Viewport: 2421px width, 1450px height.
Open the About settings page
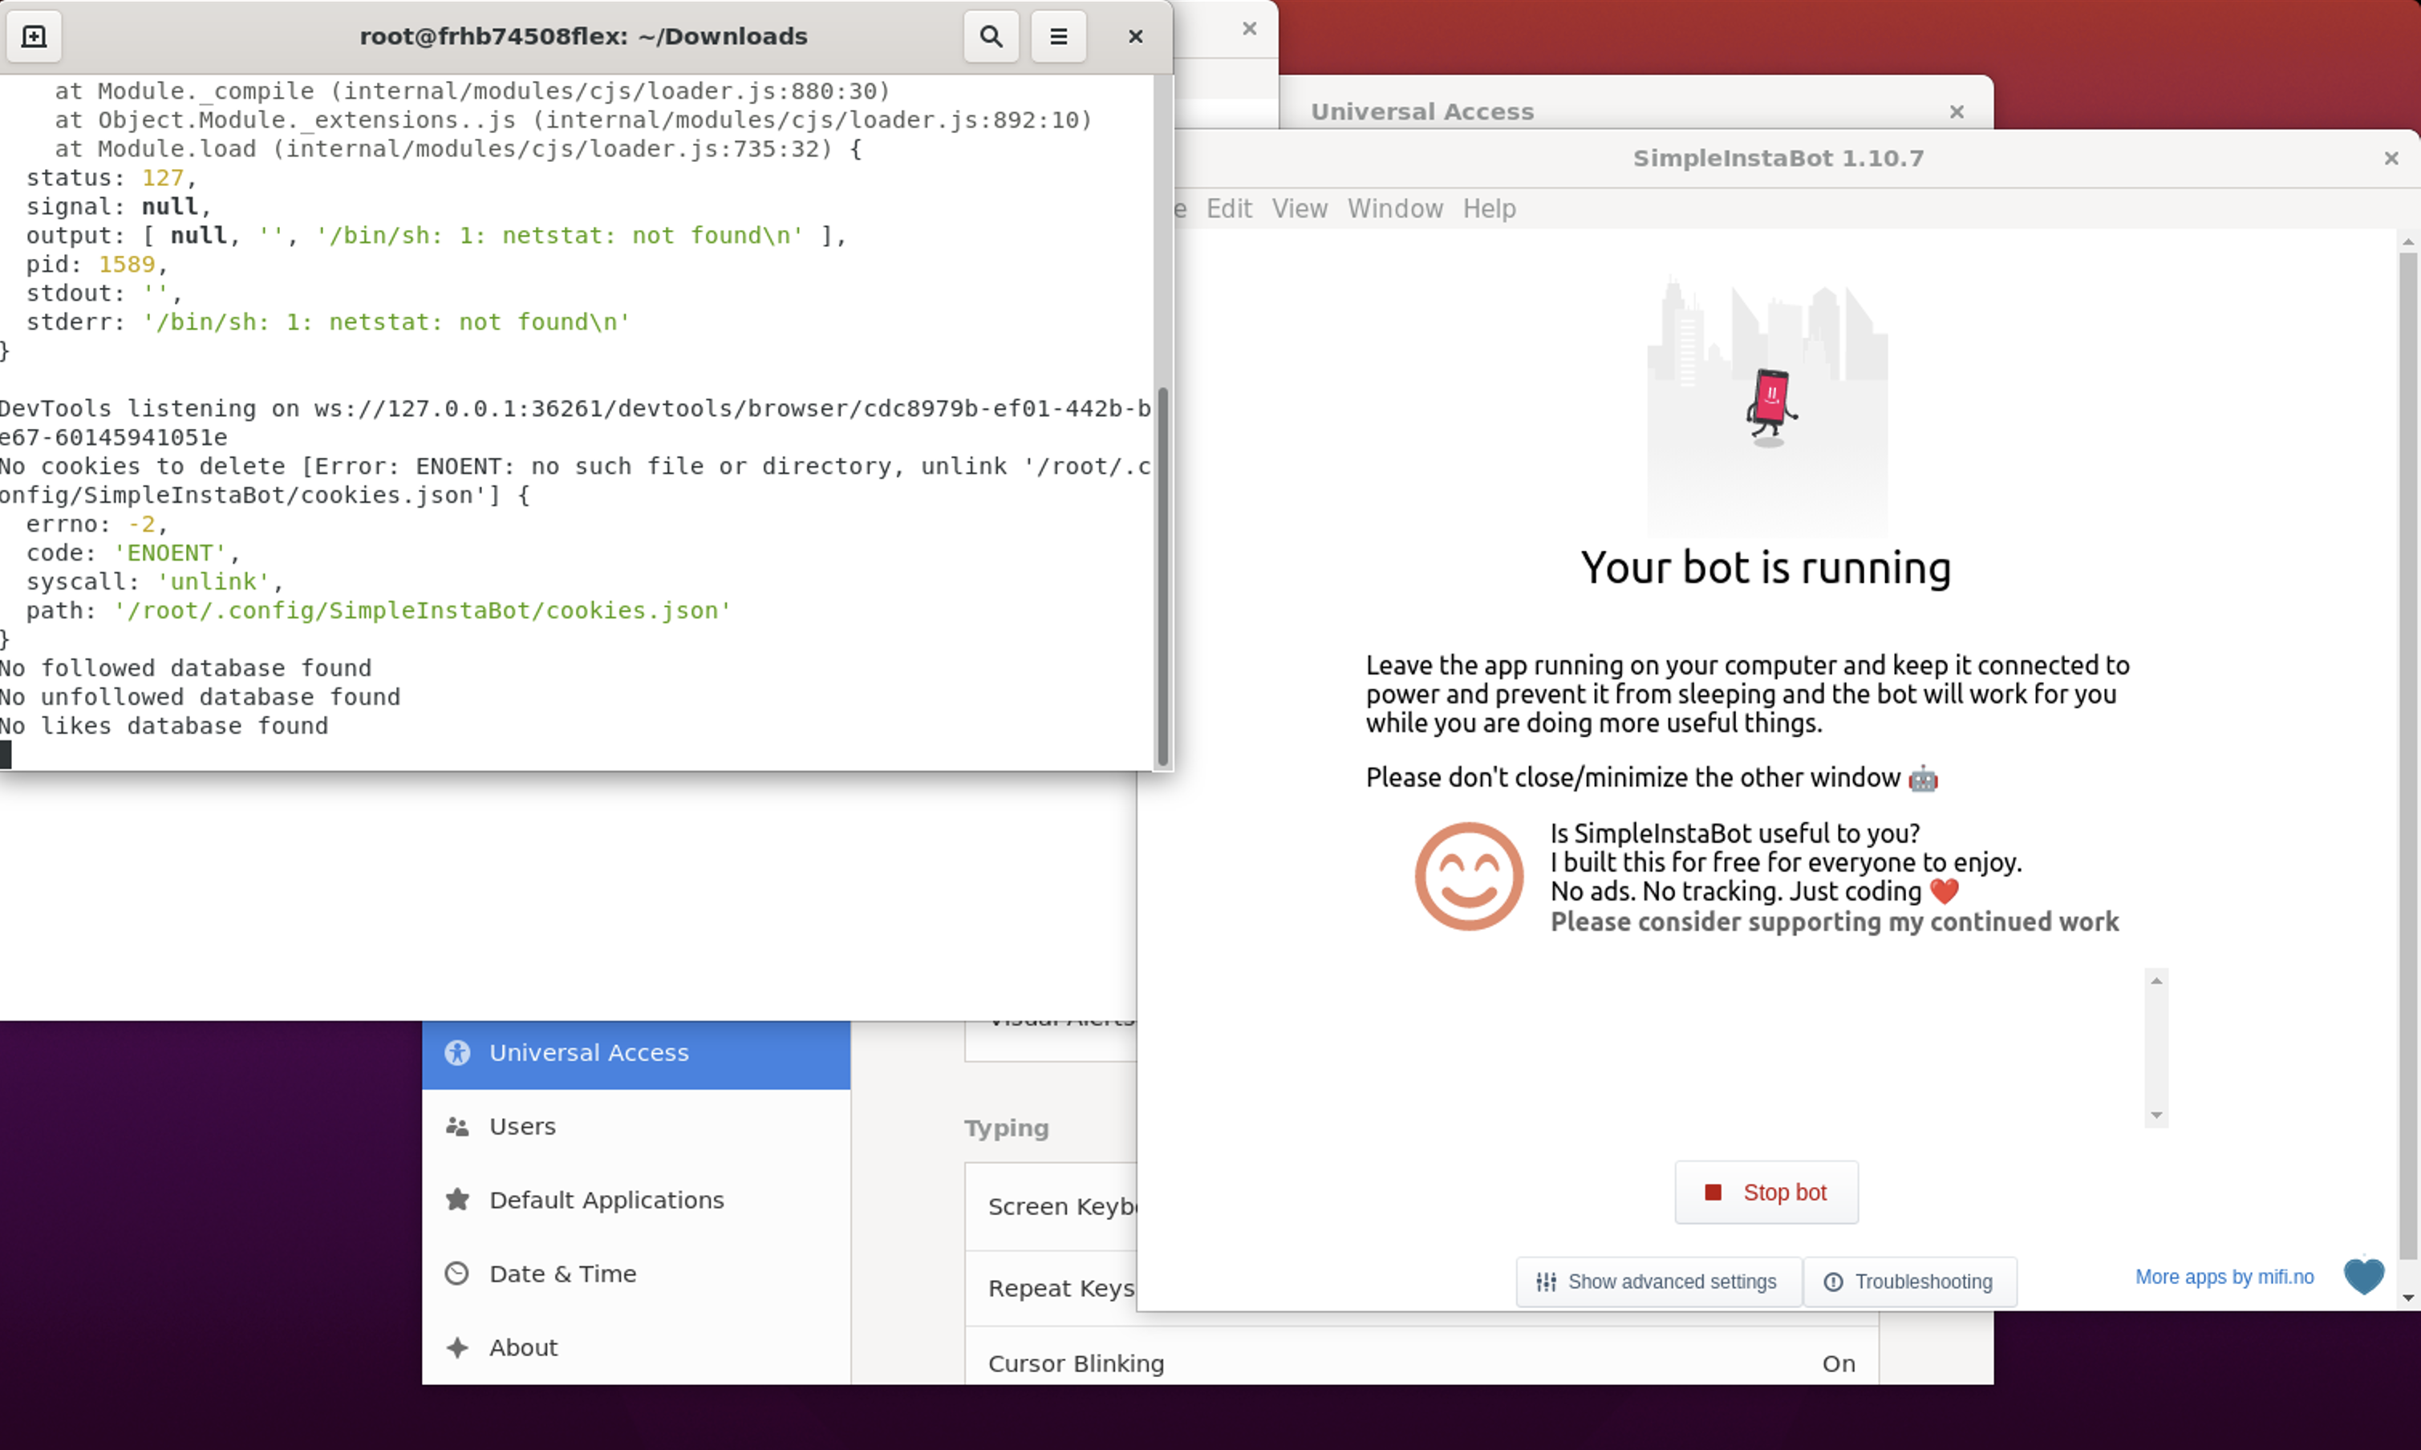523,1347
